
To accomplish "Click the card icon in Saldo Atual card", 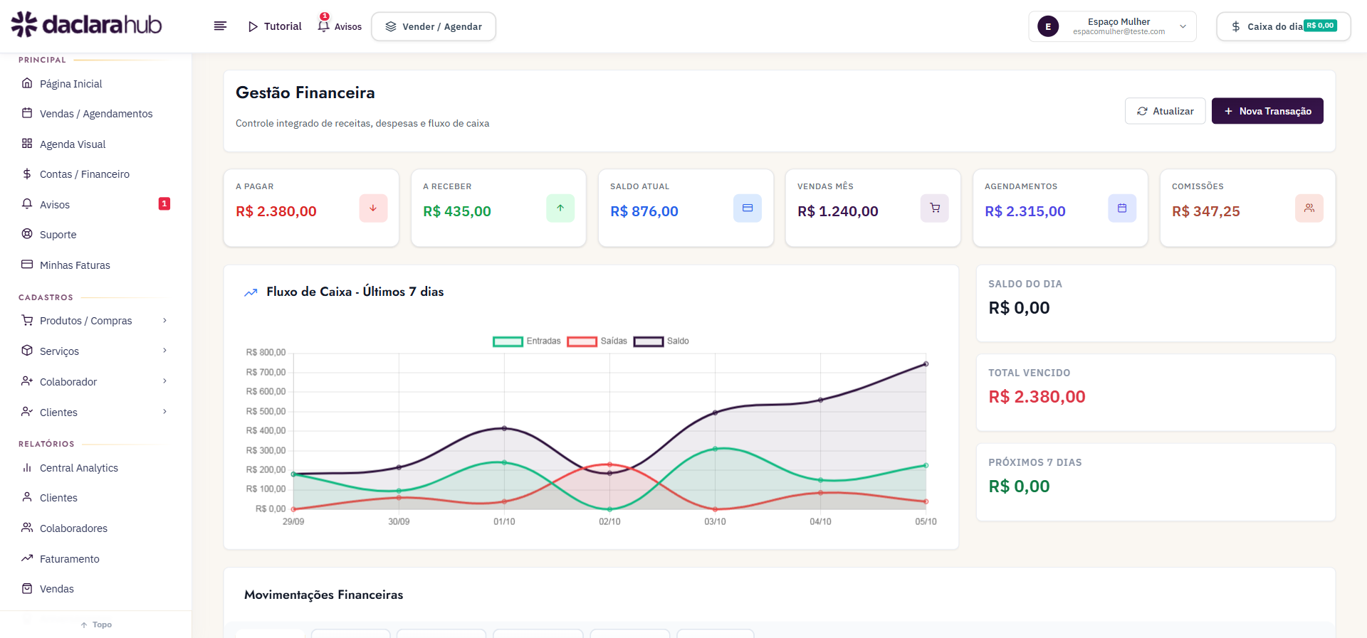I will pos(748,208).
